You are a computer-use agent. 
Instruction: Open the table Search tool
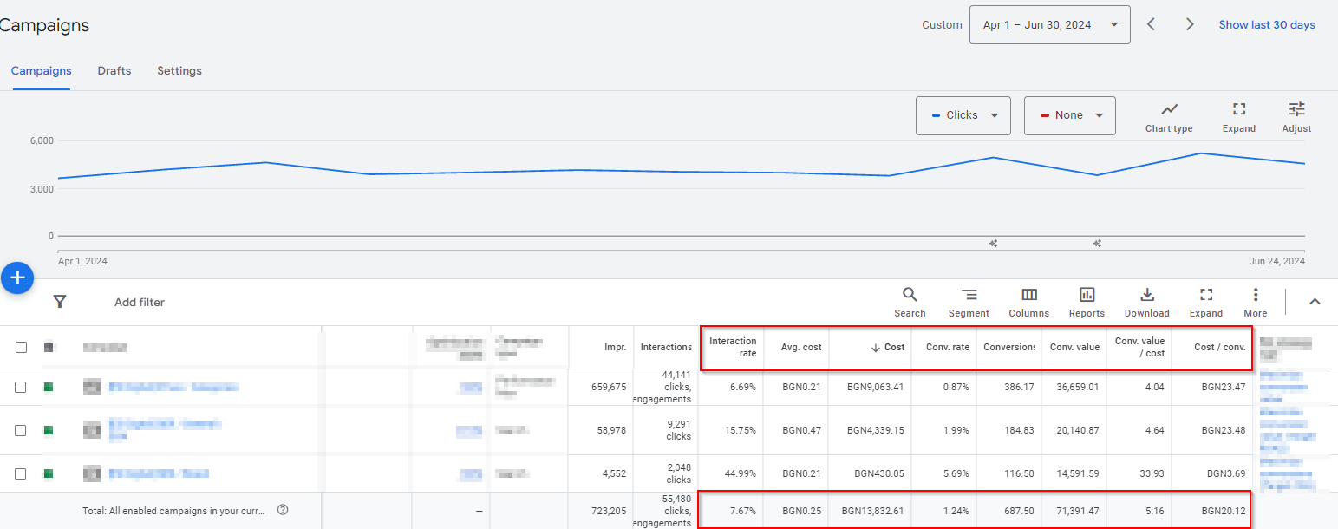coord(910,302)
